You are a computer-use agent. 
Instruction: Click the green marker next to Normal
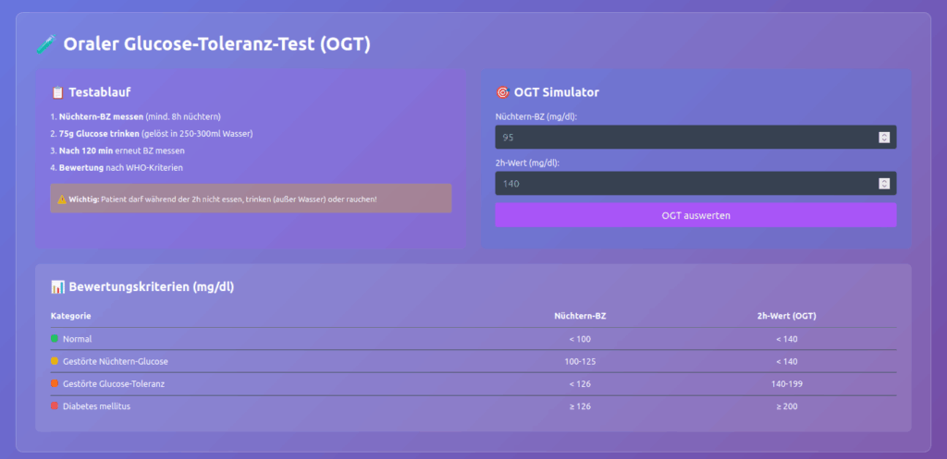[x=55, y=339]
